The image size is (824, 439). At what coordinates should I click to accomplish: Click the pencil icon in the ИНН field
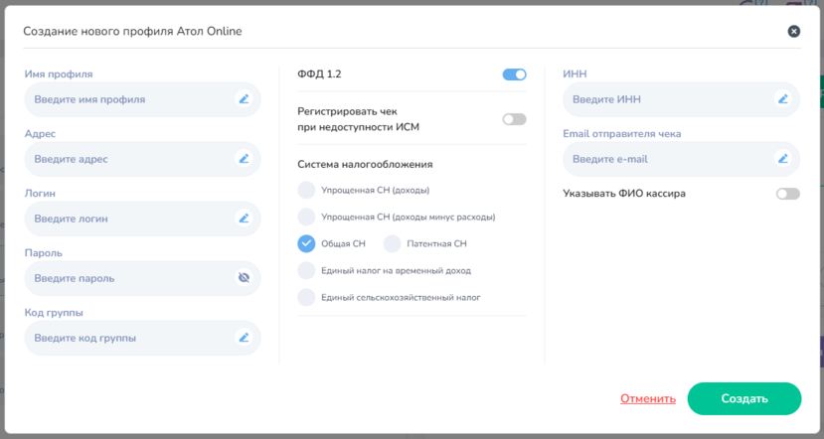(x=783, y=99)
